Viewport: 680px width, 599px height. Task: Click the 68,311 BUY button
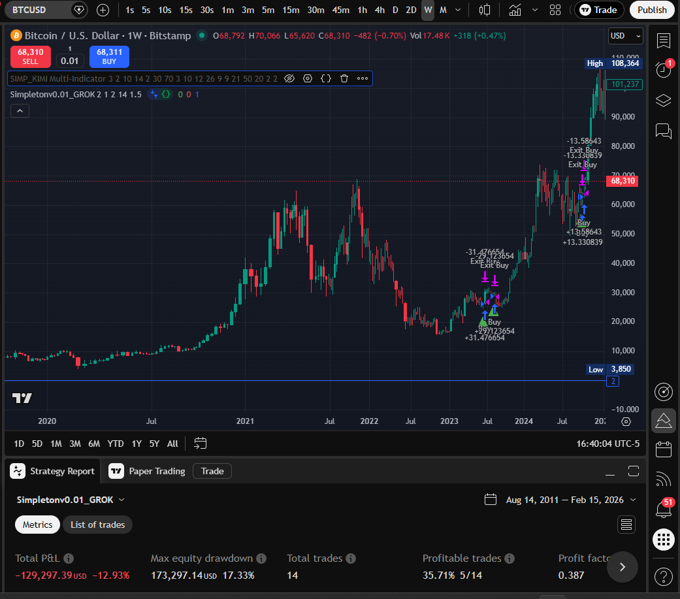(x=108, y=57)
